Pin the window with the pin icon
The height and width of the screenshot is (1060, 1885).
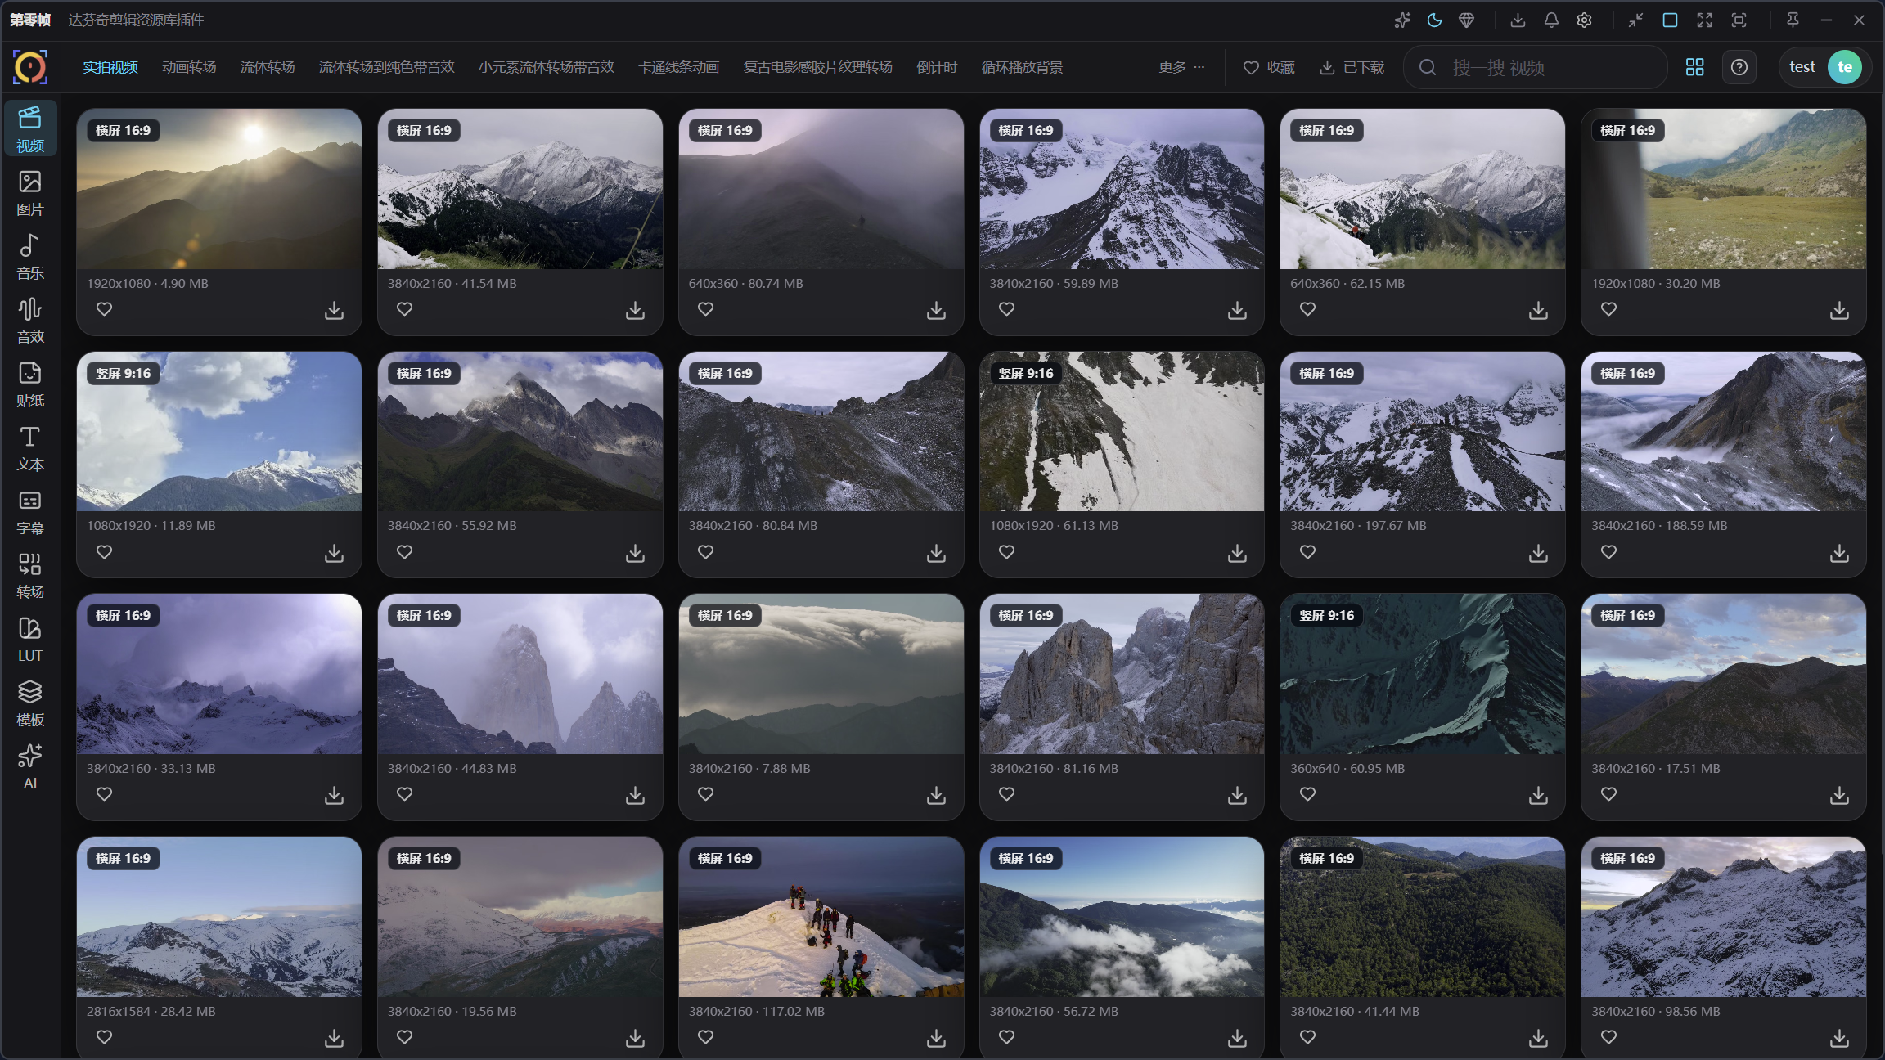pyautogui.click(x=1793, y=20)
